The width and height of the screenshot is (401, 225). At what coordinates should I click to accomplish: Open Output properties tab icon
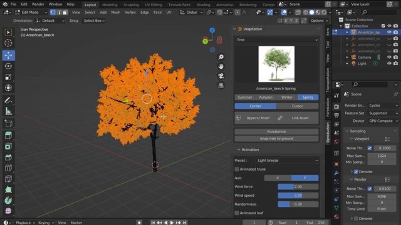click(336, 115)
